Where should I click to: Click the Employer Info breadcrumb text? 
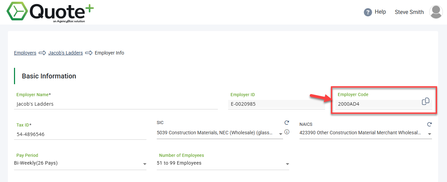click(x=109, y=53)
